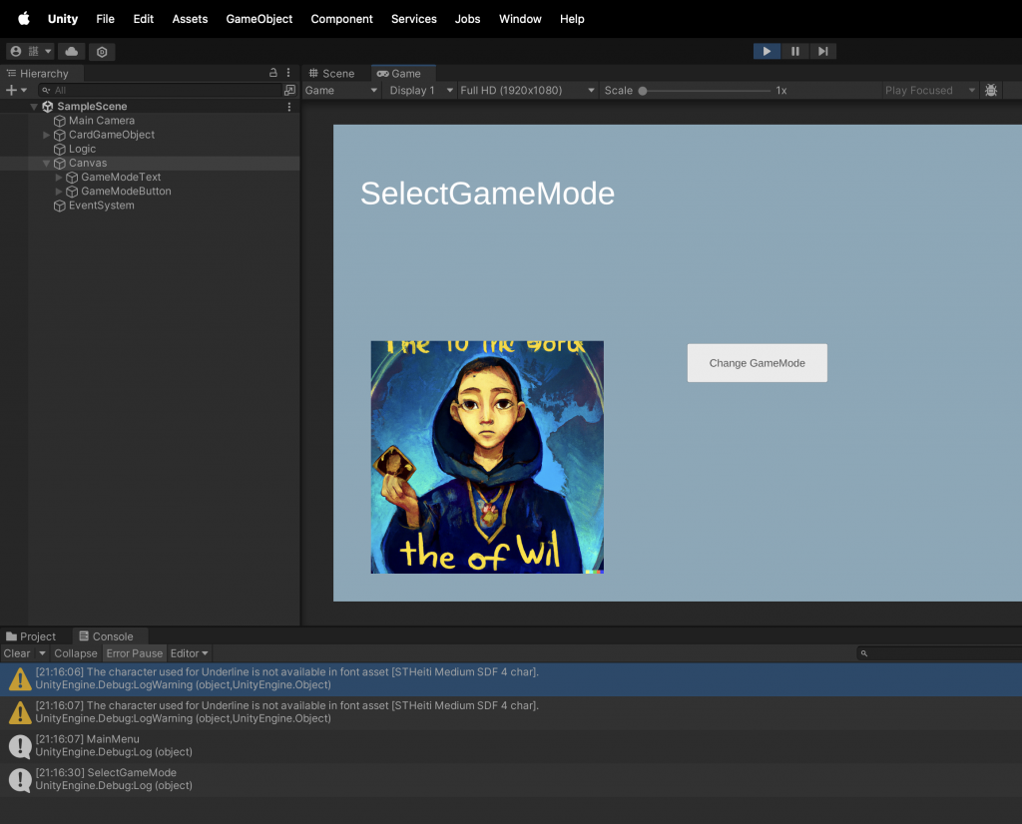Select the SelectGameMode log entry

[511, 780]
